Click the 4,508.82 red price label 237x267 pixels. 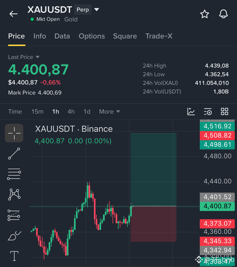[x=217, y=136]
